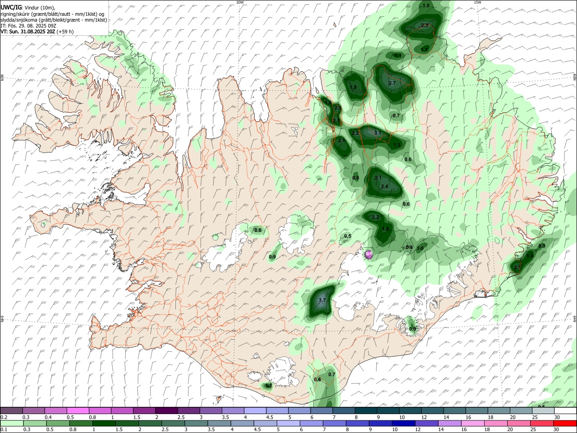This screenshot has width=577, height=433.
Task: Click the '(+59 h)' forecast offset
Action: pyautogui.click(x=66, y=32)
